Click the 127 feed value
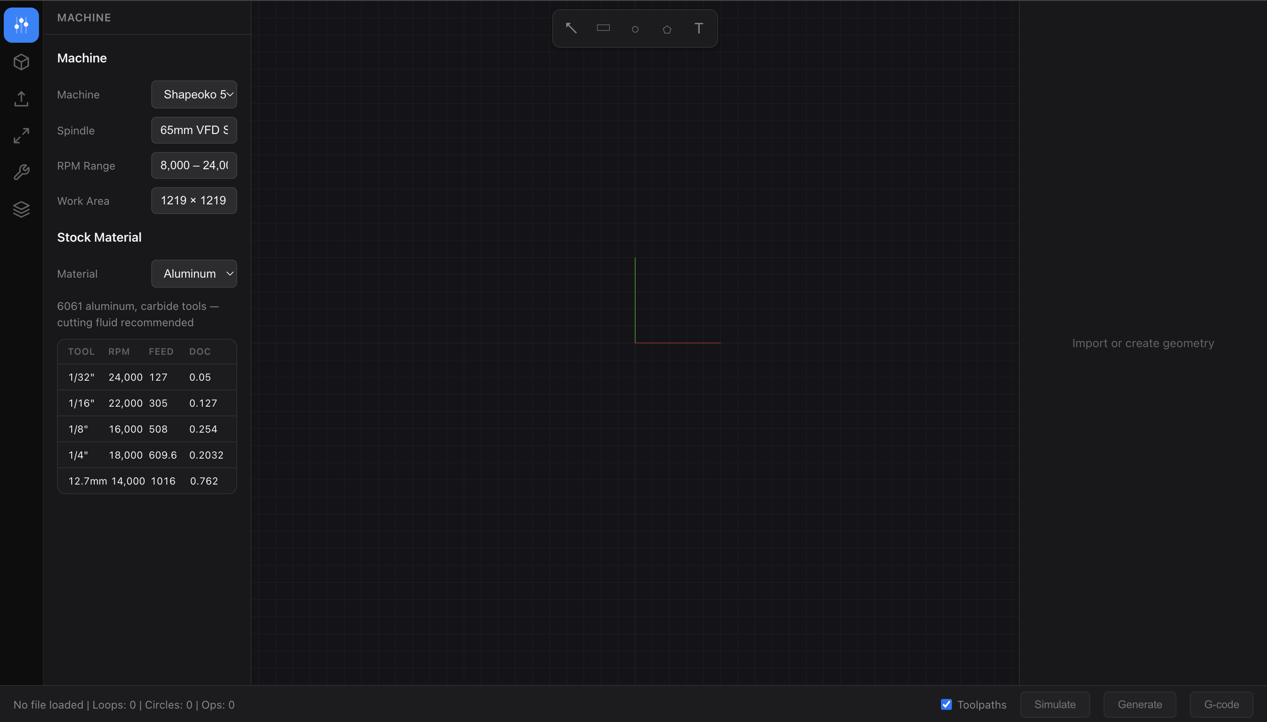 click(x=158, y=377)
